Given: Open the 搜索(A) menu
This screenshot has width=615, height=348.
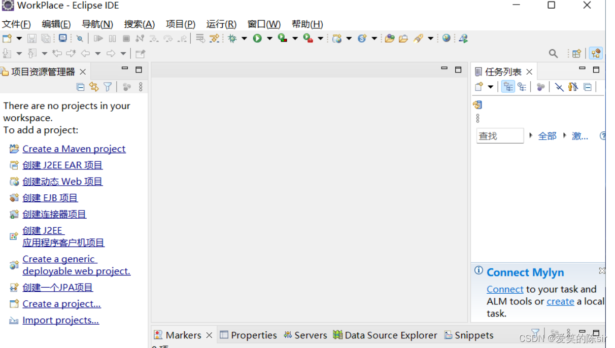Looking at the screenshot, I should [140, 24].
